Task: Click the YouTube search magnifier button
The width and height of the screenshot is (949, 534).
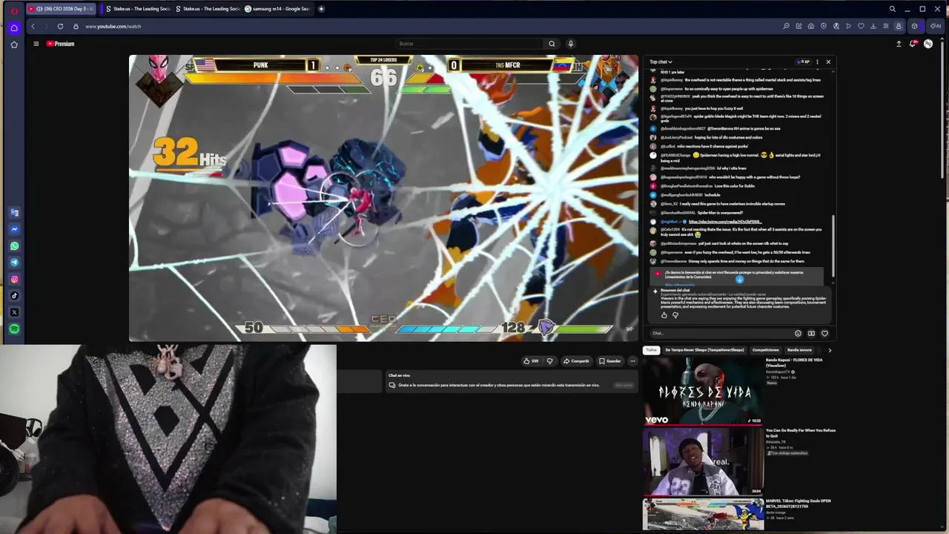Action: pyautogui.click(x=552, y=44)
